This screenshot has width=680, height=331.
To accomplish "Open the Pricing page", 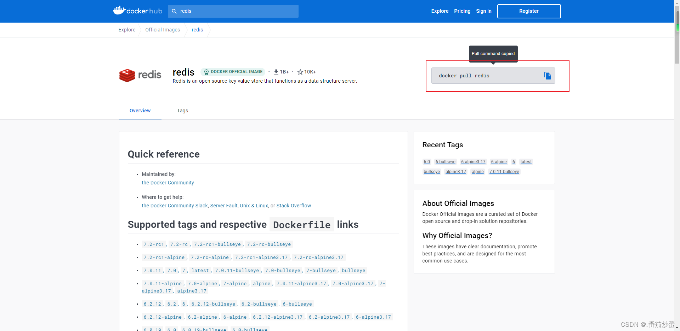I will click(x=462, y=11).
